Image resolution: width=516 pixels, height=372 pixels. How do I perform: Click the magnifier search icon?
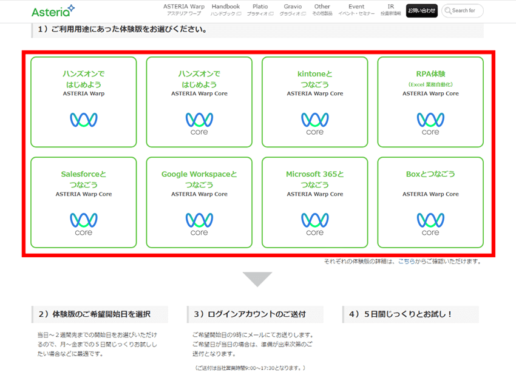coord(448,11)
